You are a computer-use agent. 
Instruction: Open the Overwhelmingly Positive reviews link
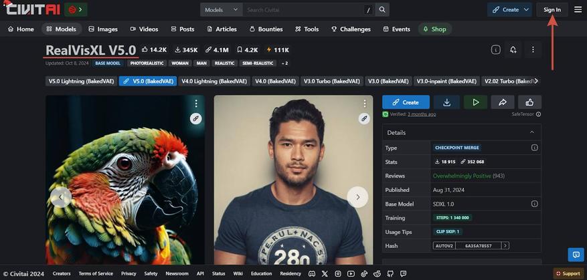pyautogui.click(x=462, y=176)
